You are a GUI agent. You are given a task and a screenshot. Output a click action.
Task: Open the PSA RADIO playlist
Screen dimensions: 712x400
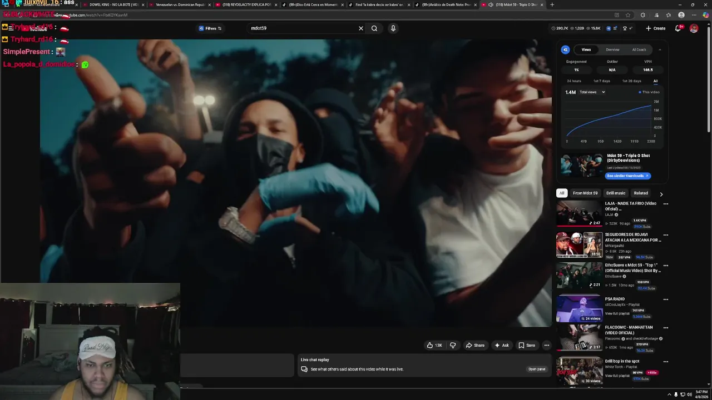point(615,299)
